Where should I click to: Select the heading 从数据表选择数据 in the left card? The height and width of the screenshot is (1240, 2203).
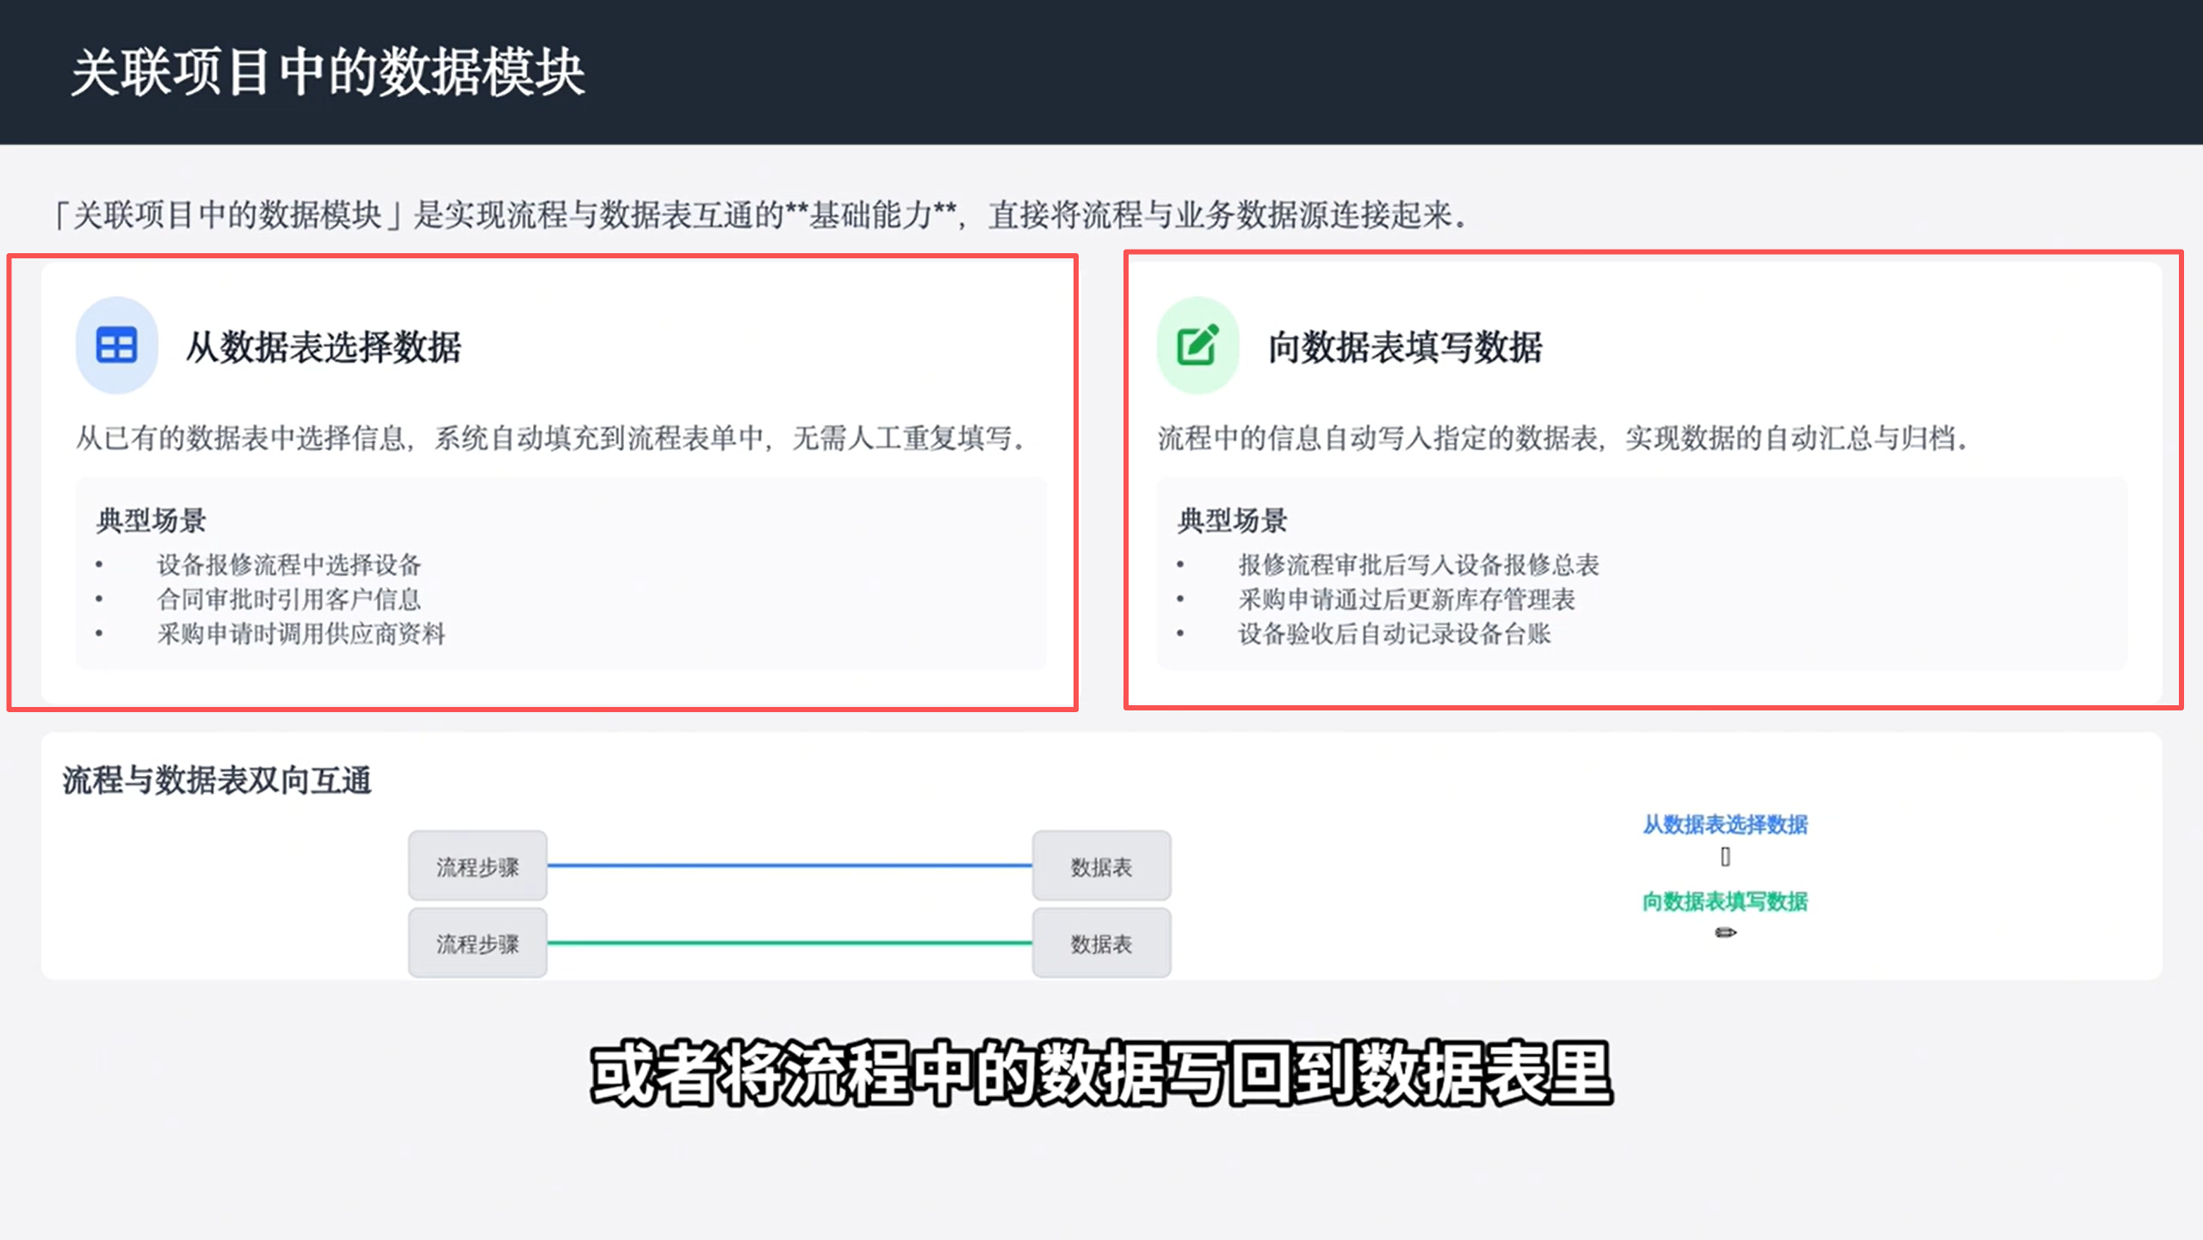[324, 347]
